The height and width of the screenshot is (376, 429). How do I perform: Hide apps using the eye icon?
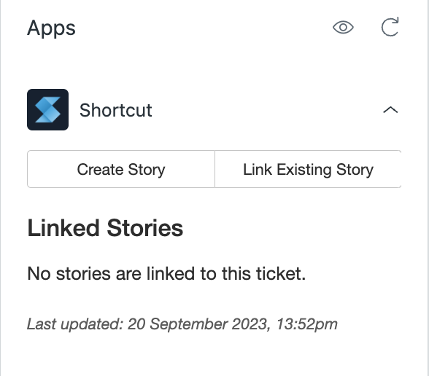343,28
